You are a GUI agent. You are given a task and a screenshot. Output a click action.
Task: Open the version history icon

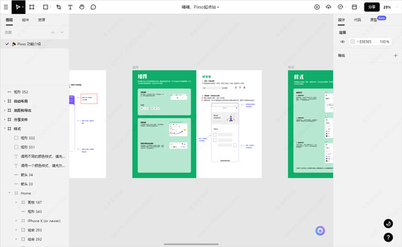[340, 7]
